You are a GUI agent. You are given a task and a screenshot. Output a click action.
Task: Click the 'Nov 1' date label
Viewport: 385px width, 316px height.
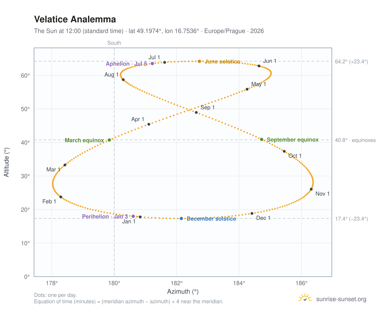pyautogui.click(x=323, y=194)
